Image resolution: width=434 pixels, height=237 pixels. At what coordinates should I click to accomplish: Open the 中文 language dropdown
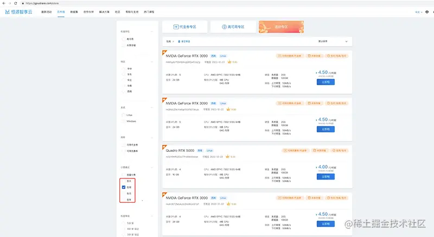[x=418, y=12]
